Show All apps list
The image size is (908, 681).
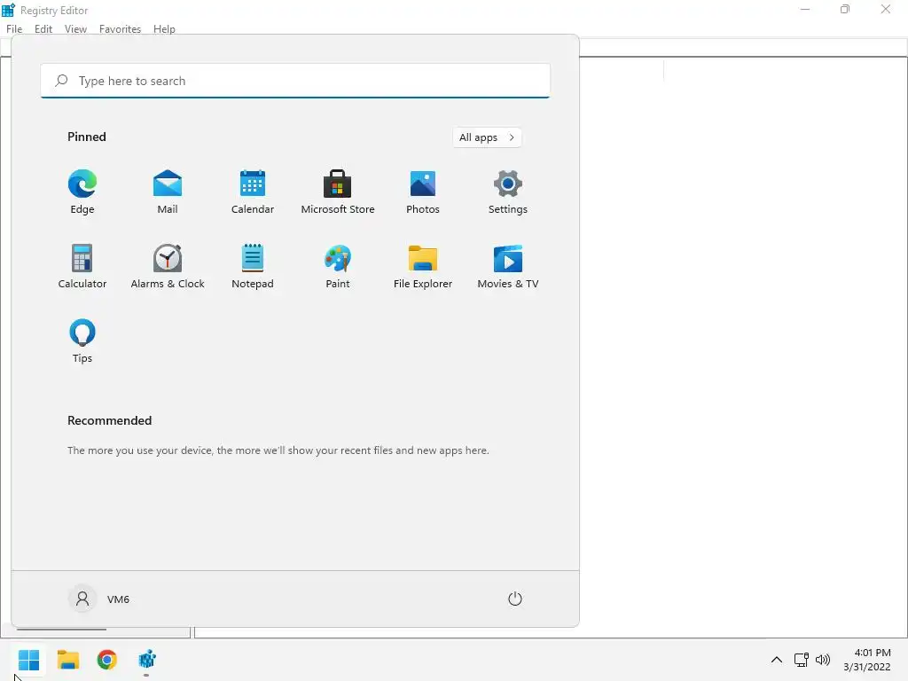coord(487,137)
